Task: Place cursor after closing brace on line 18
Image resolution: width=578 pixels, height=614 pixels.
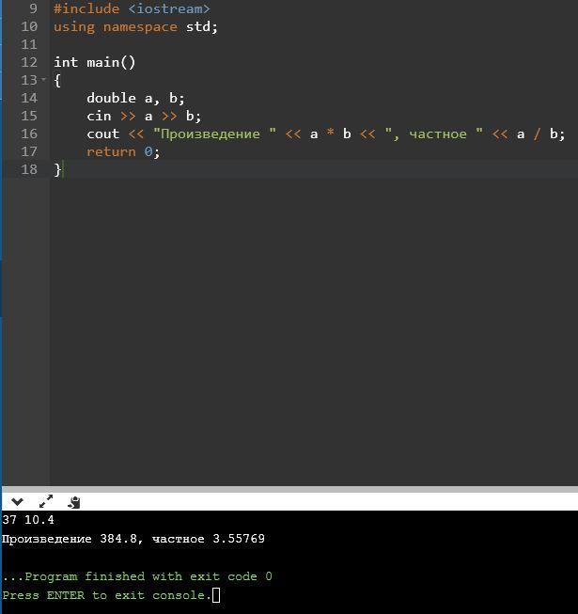Action: pyautogui.click(x=63, y=169)
